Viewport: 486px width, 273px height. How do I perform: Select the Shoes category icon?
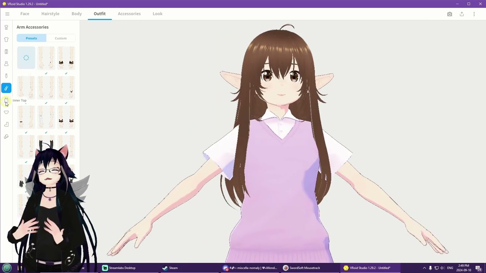coord(6,136)
